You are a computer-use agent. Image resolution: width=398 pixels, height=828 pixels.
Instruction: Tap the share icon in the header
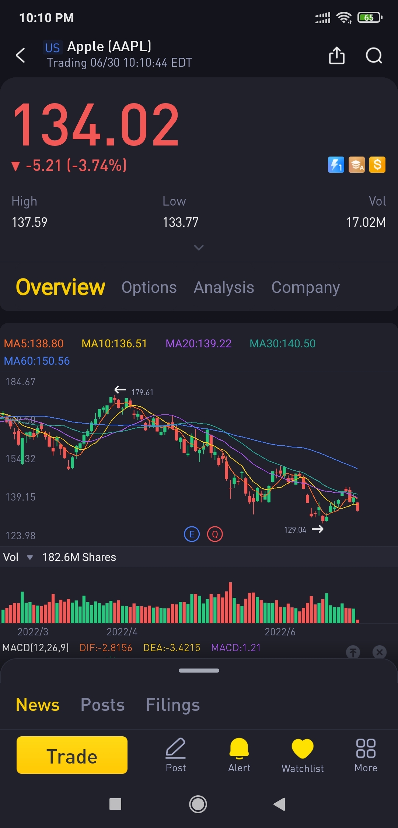tap(336, 55)
